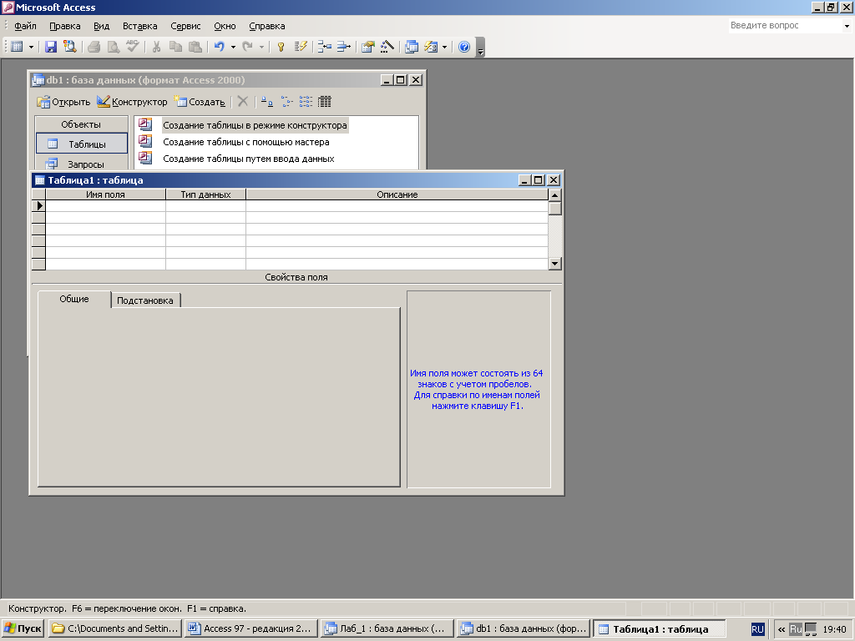Open the Файл menu
The width and height of the screenshot is (855, 641).
[25, 26]
